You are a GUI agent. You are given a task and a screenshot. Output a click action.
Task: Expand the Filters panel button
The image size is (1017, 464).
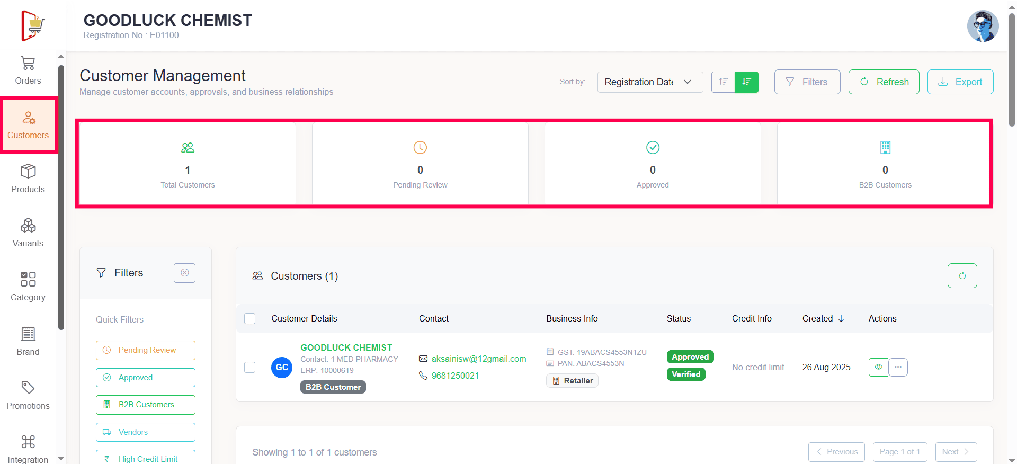807,82
